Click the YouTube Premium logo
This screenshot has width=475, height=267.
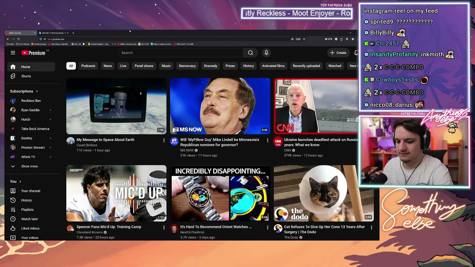(x=33, y=53)
